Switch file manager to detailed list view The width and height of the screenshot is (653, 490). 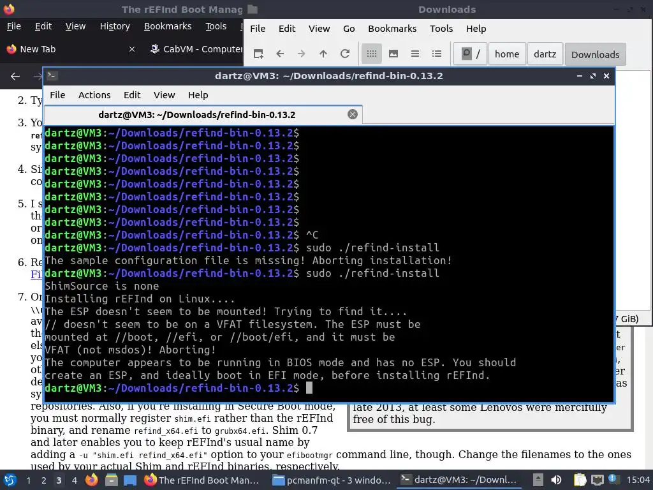(x=436, y=54)
